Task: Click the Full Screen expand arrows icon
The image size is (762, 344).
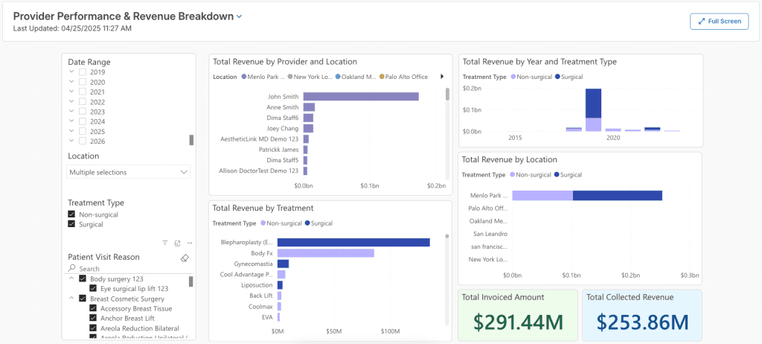Action: pos(701,22)
